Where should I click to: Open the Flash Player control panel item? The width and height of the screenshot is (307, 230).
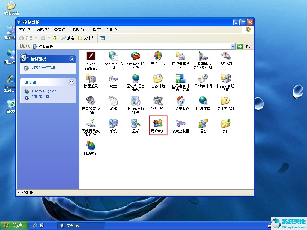[91, 60]
